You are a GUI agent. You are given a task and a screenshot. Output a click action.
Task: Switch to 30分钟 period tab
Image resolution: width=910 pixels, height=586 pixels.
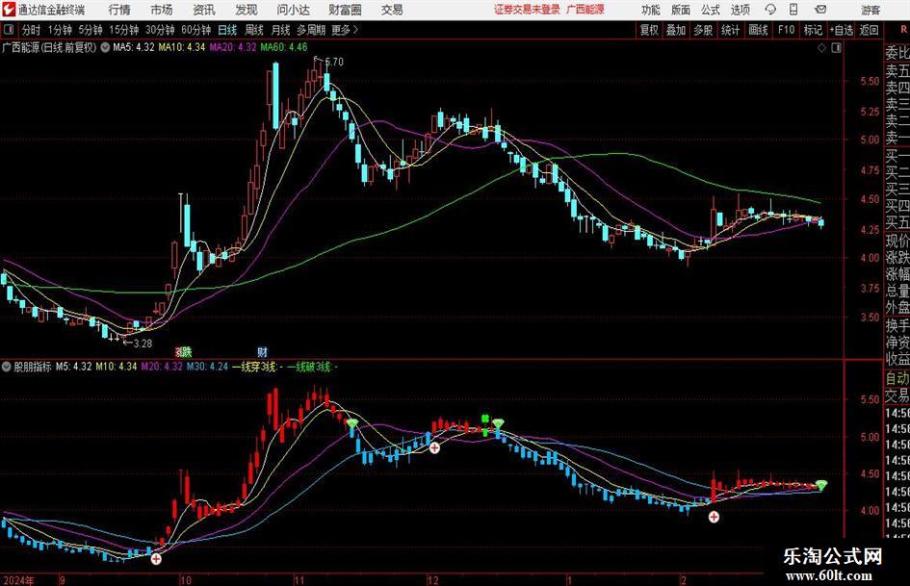[160, 30]
